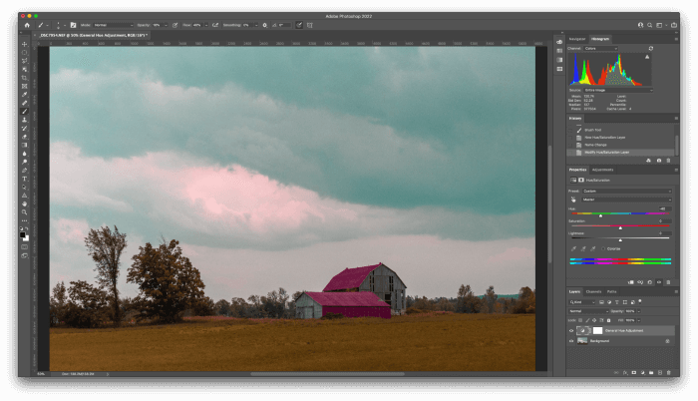Viewport: 698px width, 401px height.
Task: Open the Preset dropdown in Properties
Action: coord(626,191)
